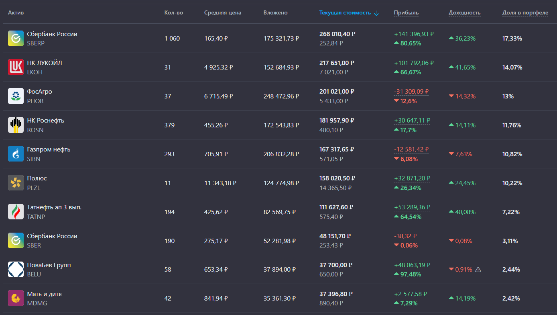The height and width of the screenshot is (315, 557).
Task: Click the Газпром нефть logo icon
Action: 16,154
